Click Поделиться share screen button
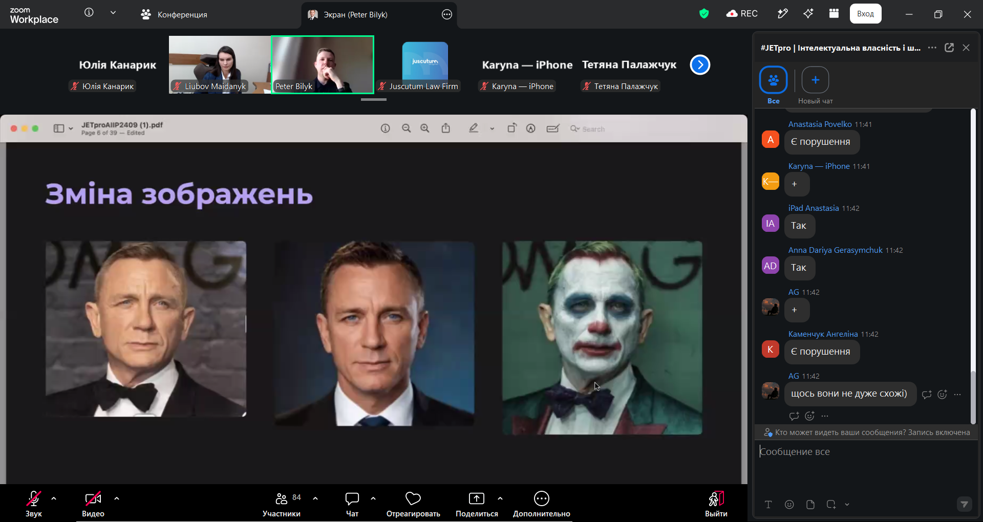983x522 pixels. 477,504
